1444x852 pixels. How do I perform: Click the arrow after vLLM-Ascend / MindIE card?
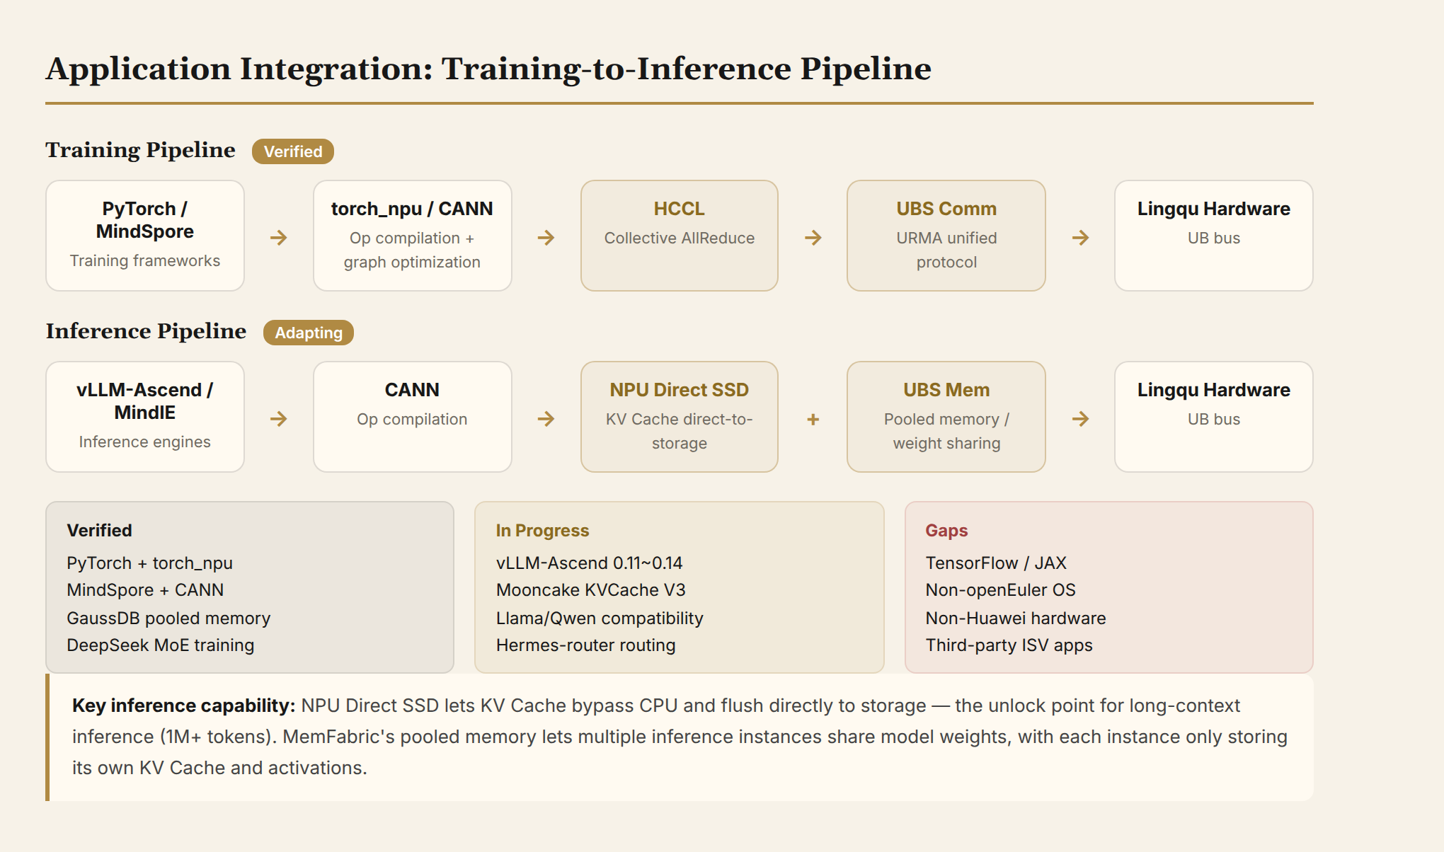(279, 419)
